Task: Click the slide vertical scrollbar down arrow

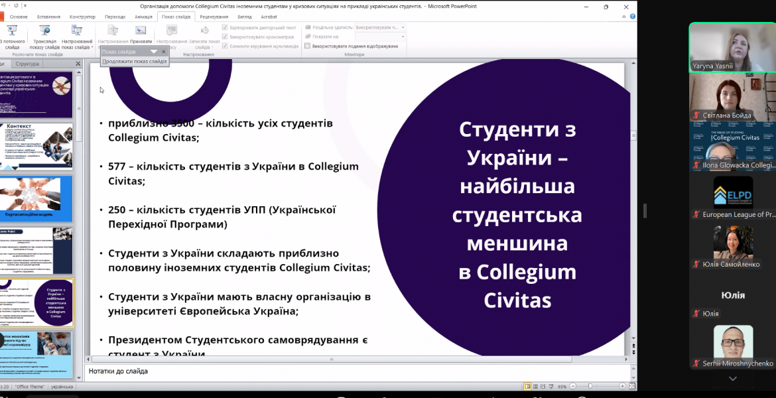Action: coord(633,338)
